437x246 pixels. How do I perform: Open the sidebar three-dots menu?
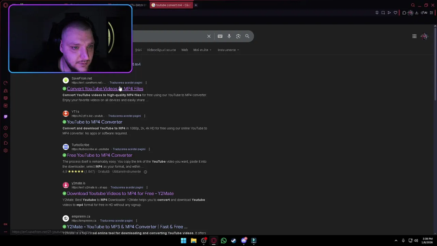(5, 232)
